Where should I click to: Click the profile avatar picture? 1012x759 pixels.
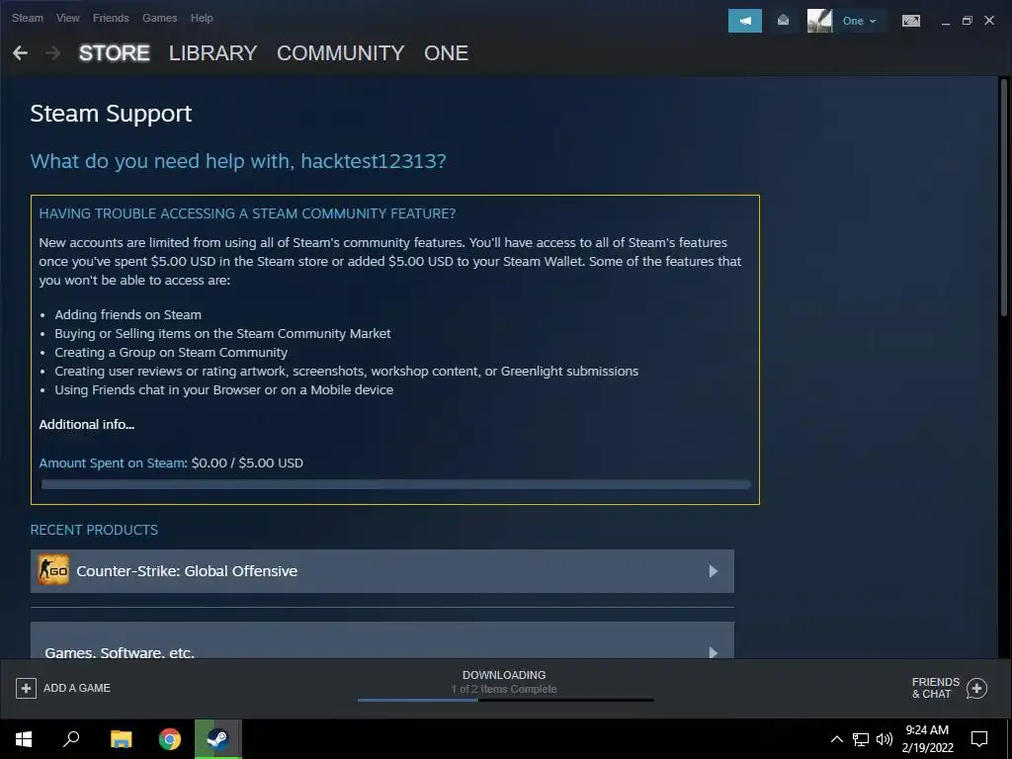click(x=819, y=21)
